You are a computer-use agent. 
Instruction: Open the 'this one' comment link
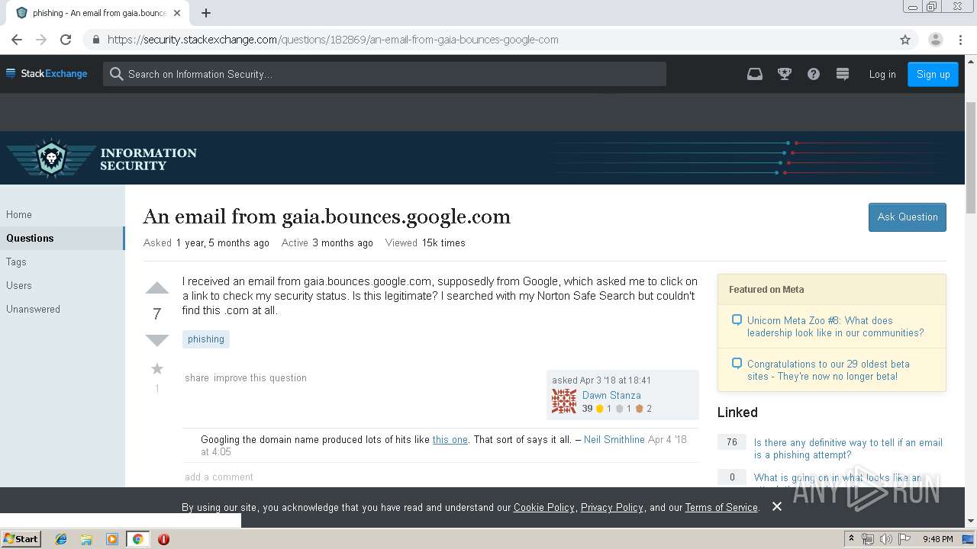pyautogui.click(x=450, y=439)
